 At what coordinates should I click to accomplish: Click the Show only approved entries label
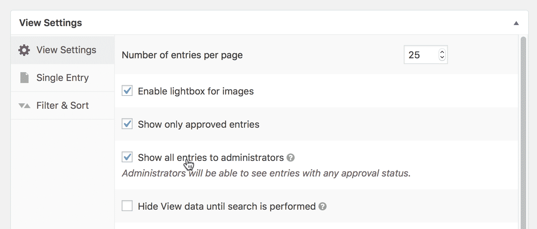[198, 124]
